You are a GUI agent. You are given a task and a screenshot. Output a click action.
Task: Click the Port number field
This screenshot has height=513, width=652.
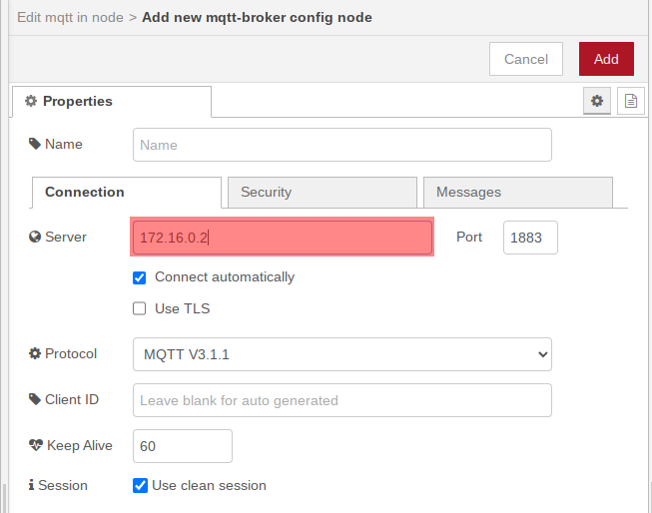pos(529,238)
